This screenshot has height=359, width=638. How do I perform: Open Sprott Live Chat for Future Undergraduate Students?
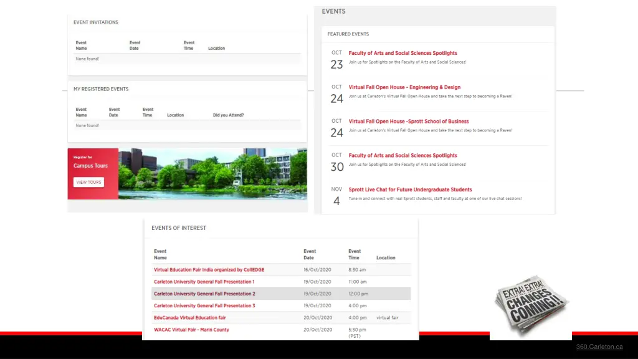[410, 189]
